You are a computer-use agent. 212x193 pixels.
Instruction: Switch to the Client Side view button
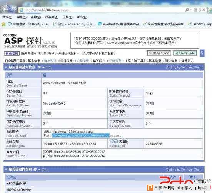tap(185, 53)
